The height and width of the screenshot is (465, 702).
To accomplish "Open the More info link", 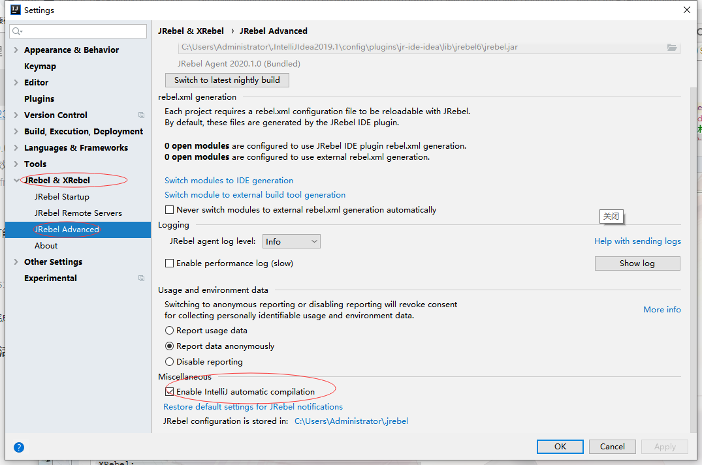I will click(x=662, y=309).
